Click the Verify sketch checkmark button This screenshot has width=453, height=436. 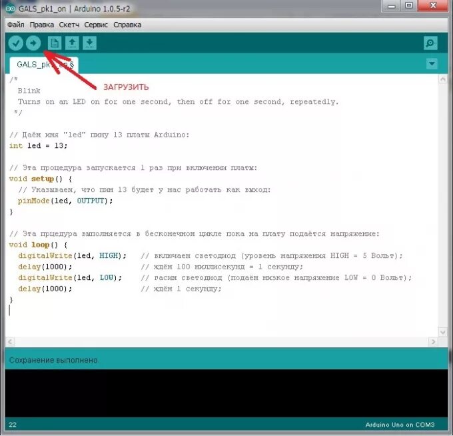[x=15, y=43]
